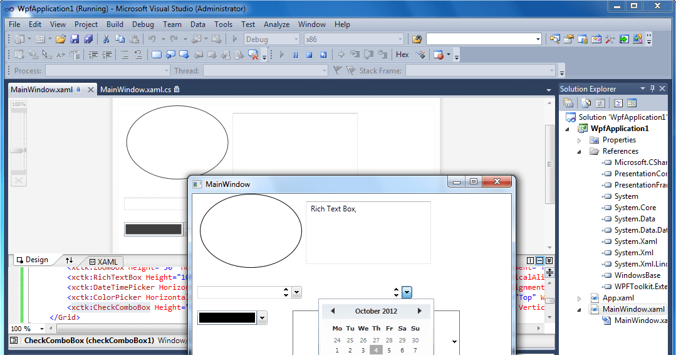
Task: Expand the Properties node in Solution Explorer
Action: (580, 140)
